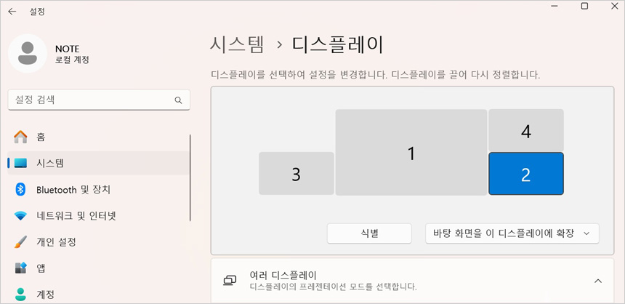Click the multiple displays icon
The height and width of the screenshot is (304, 625).
pyautogui.click(x=230, y=281)
